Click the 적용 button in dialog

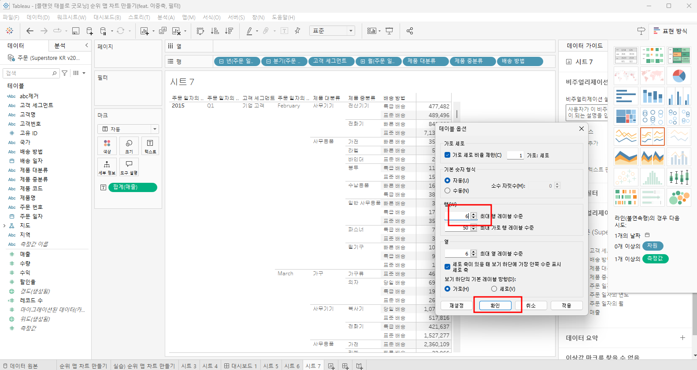pos(567,305)
